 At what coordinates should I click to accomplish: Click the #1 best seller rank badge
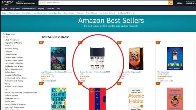pyautogui.click(x=41, y=43)
